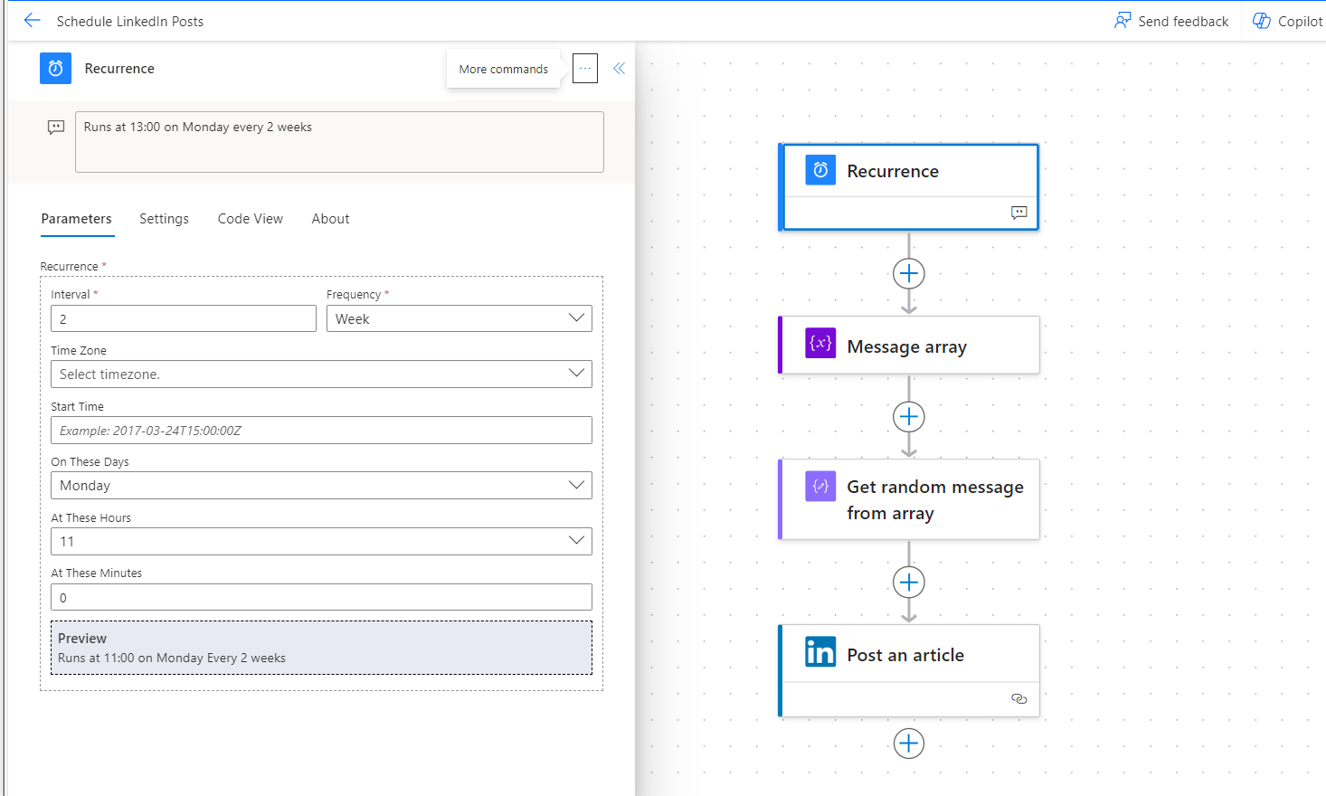1326x796 pixels.
Task: Click the Send feedback label
Action: pos(1183,22)
